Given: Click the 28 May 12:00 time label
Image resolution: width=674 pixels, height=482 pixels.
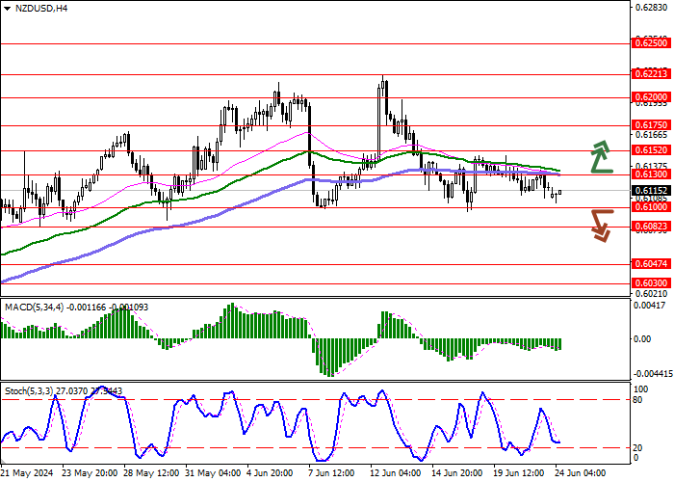Looking at the screenshot, I should (151, 473).
